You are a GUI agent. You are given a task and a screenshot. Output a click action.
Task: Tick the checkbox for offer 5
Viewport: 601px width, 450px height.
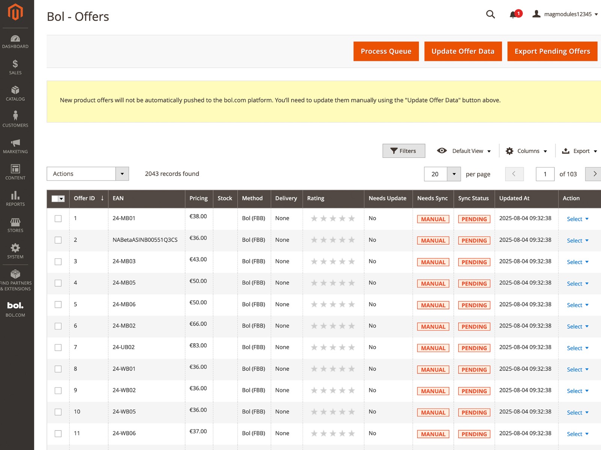pyautogui.click(x=58, y=304)
